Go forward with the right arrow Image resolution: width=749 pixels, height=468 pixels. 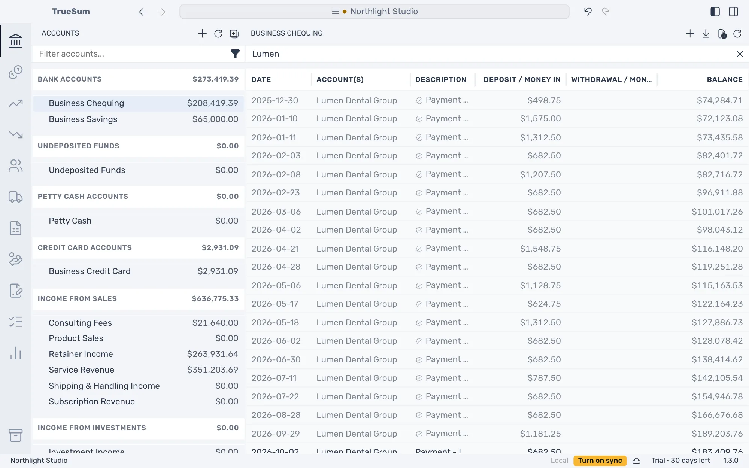[x=161, y=12]
